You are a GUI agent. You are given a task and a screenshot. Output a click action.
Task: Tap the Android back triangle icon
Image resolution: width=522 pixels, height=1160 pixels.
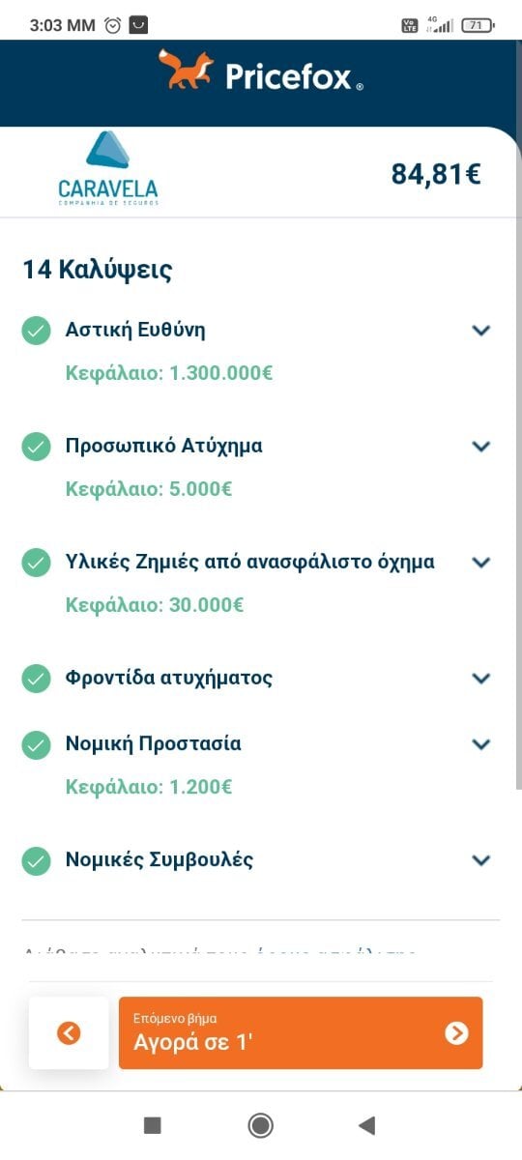366,1125
